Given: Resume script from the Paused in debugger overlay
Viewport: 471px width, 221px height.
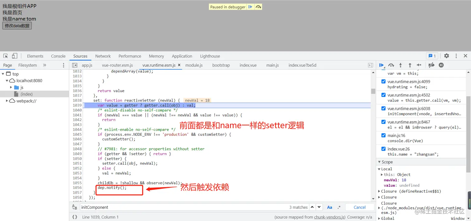Looking at the screenshot, I should (250, 7).
